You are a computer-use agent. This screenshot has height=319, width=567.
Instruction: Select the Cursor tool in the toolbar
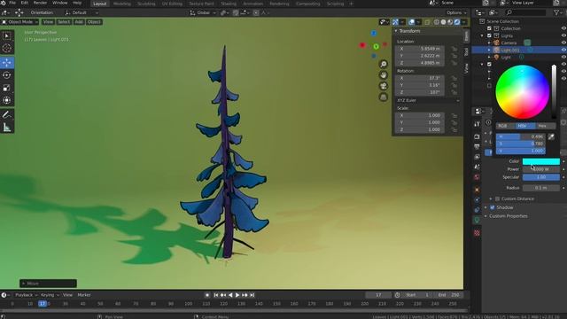[7, 48]
